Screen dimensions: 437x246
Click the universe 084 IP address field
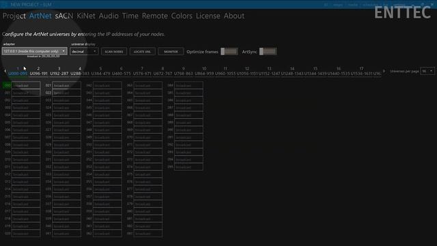click(x=188, y=85)
